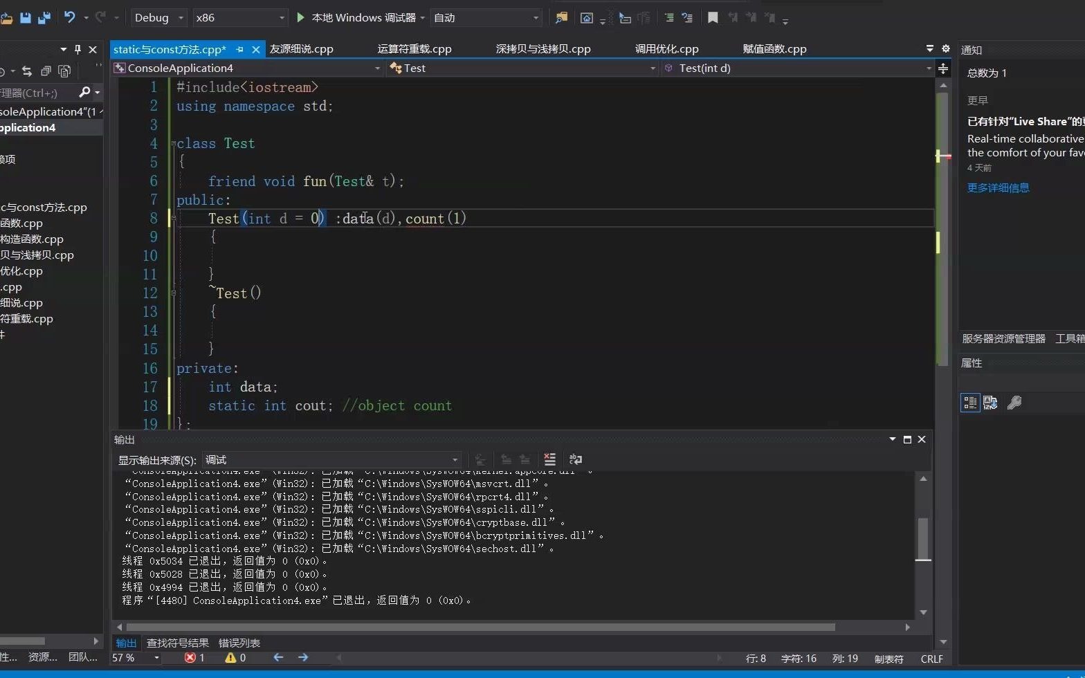Switch to the 调用优化.cpp tab
The height and width of the screenshot is (678, 1085).
coord(667,49)
